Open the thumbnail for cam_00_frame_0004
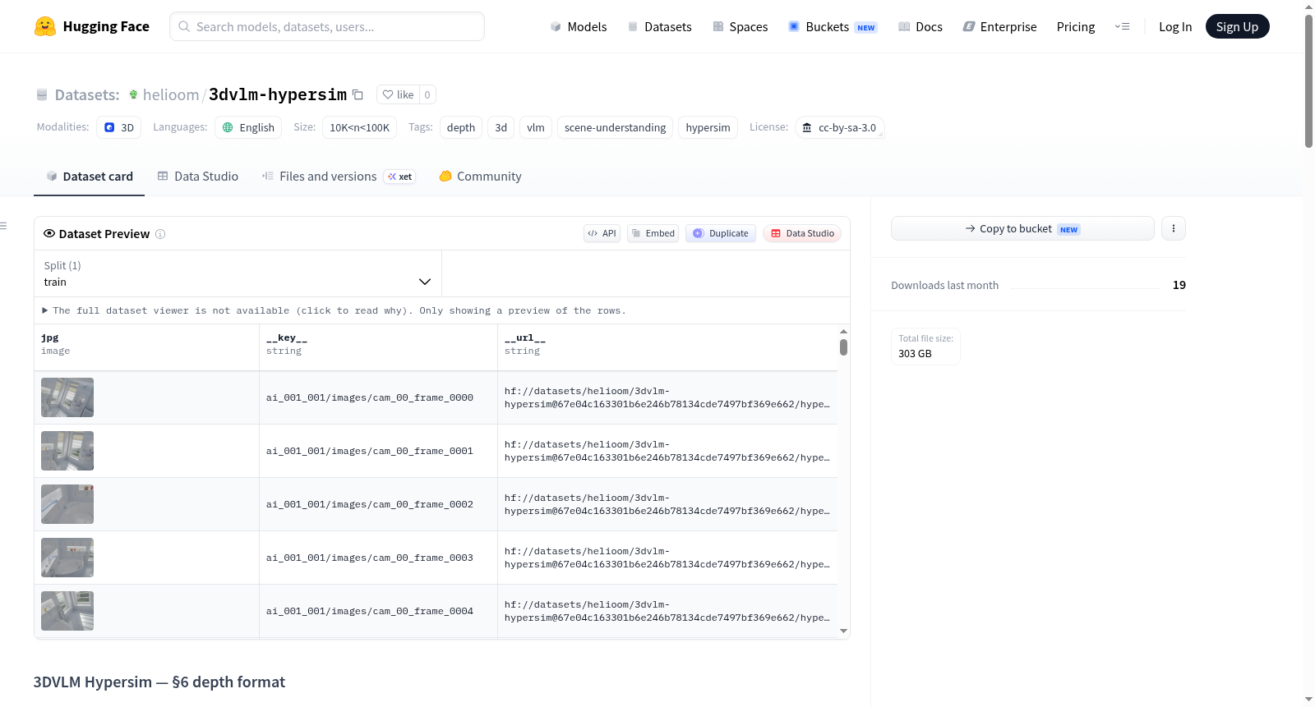This screenshot has width=1315, height=707. [67, 611]
